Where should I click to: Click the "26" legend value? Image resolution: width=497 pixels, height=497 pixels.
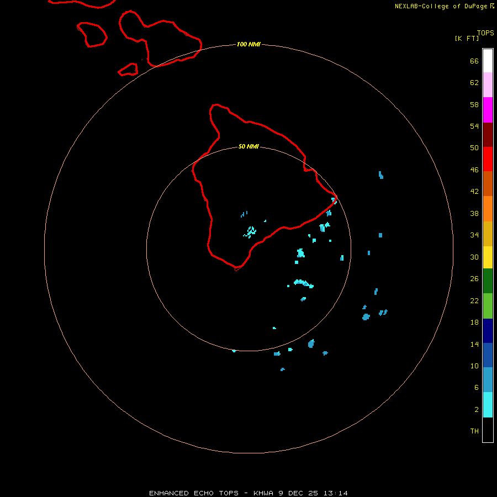click(474, 279)
